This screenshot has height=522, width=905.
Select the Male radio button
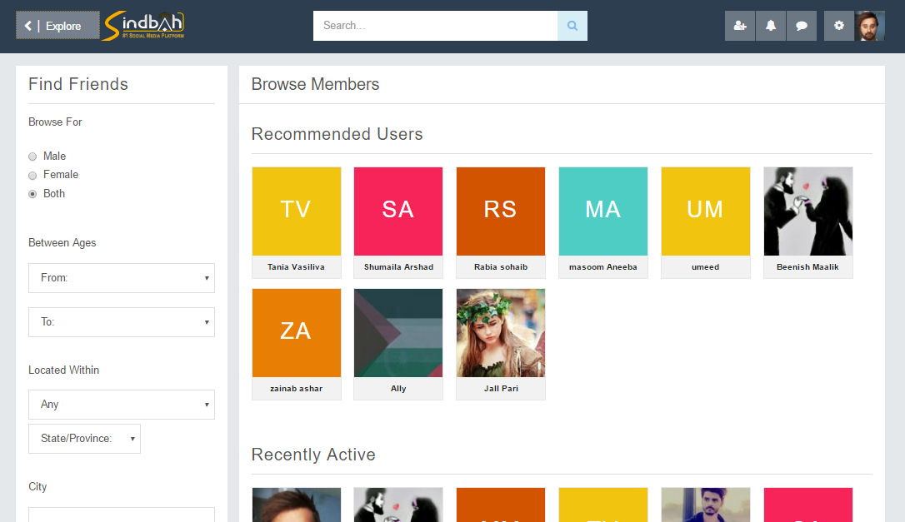click(x=32, y=157)
